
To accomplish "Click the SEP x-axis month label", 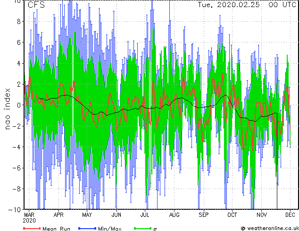I will pos(204,215).
